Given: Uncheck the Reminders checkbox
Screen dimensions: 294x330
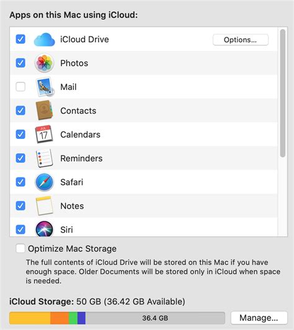Looking at the screenshot, I should pyautogui.click(x=20, y=158).
